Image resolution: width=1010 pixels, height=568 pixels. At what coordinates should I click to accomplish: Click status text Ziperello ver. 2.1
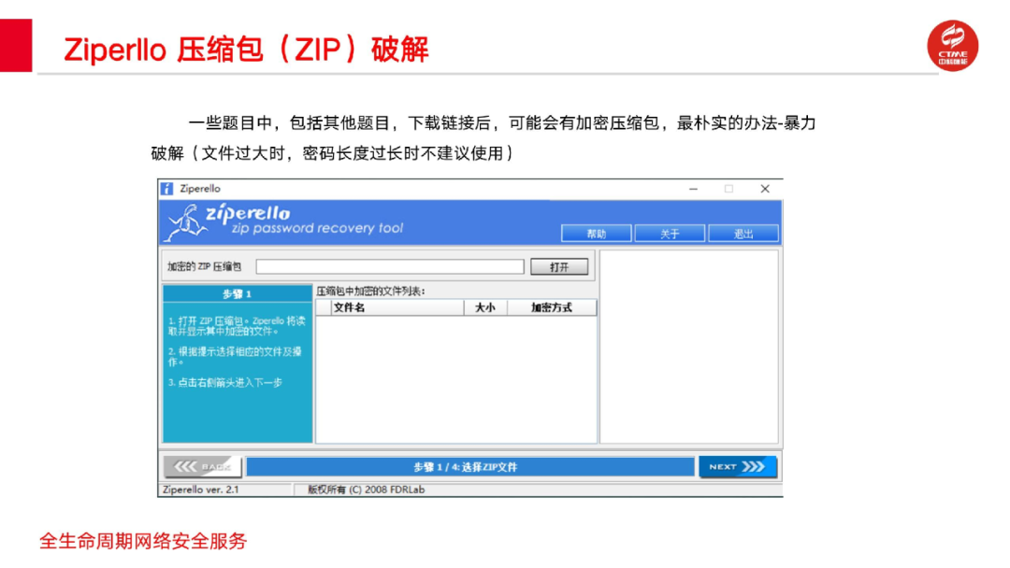(x=200, y=490)
